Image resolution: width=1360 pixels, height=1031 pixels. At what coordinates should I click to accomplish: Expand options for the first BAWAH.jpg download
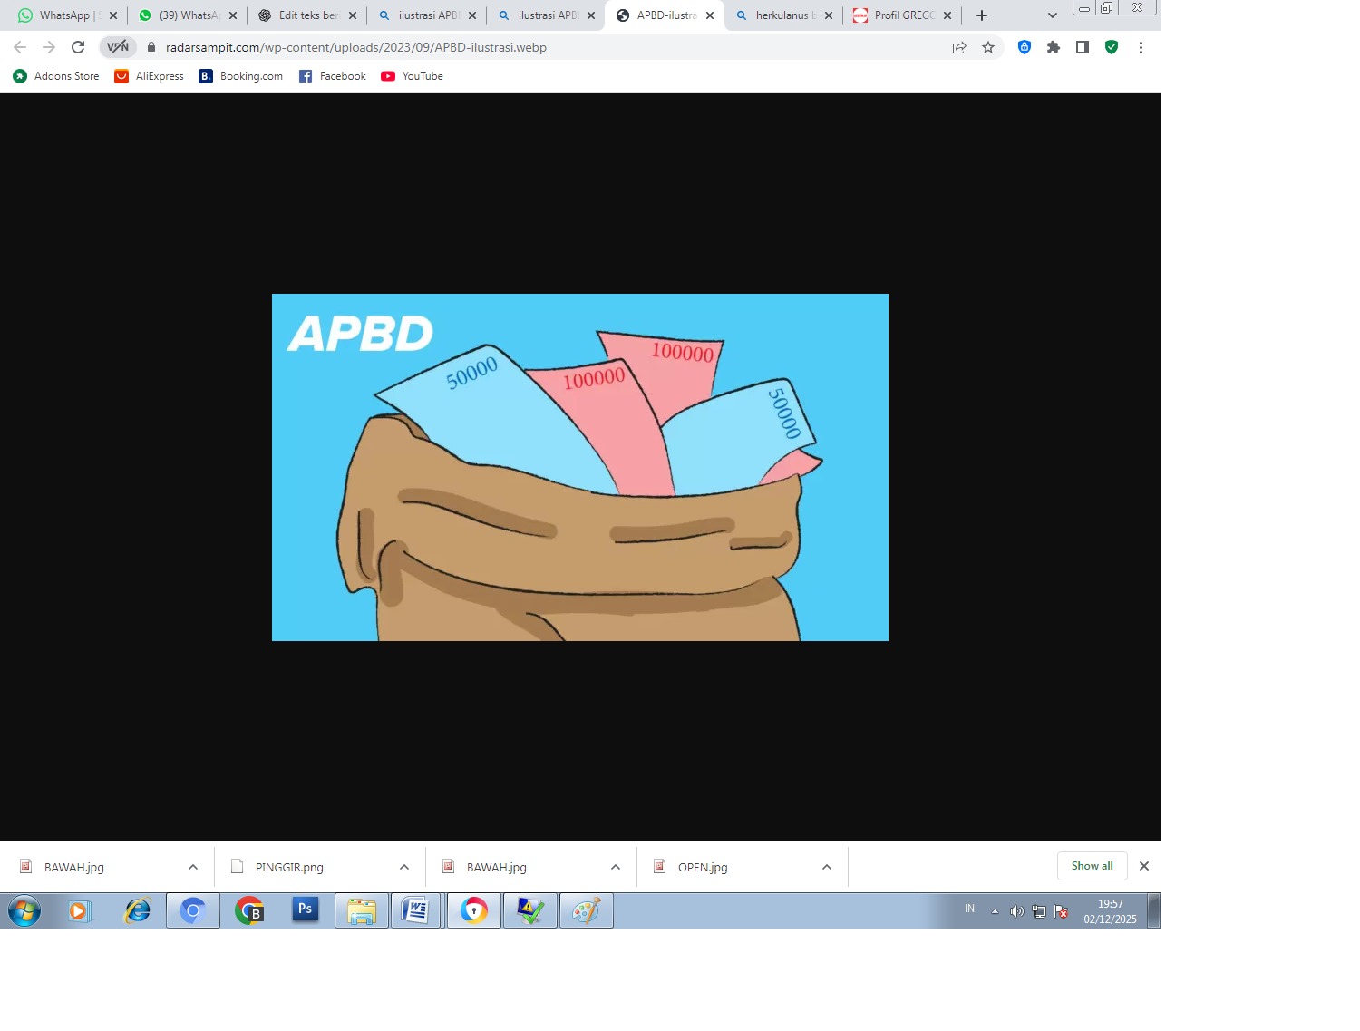tap(193, 867)
